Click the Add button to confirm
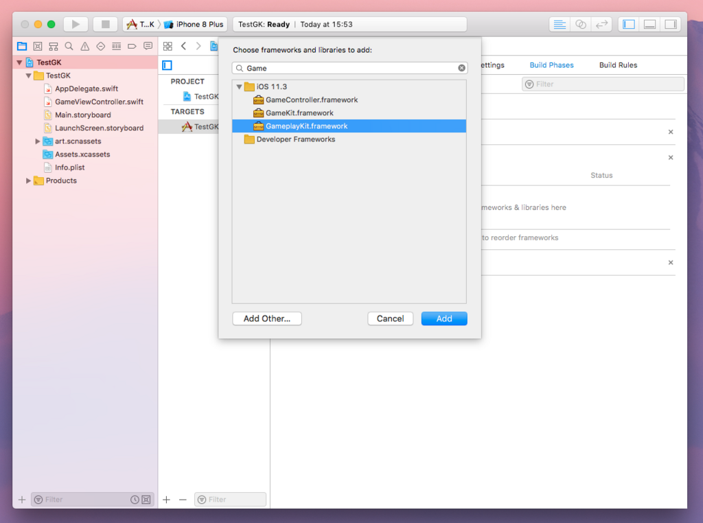Screen dimensions: 703x523 (x=444, y=318)
